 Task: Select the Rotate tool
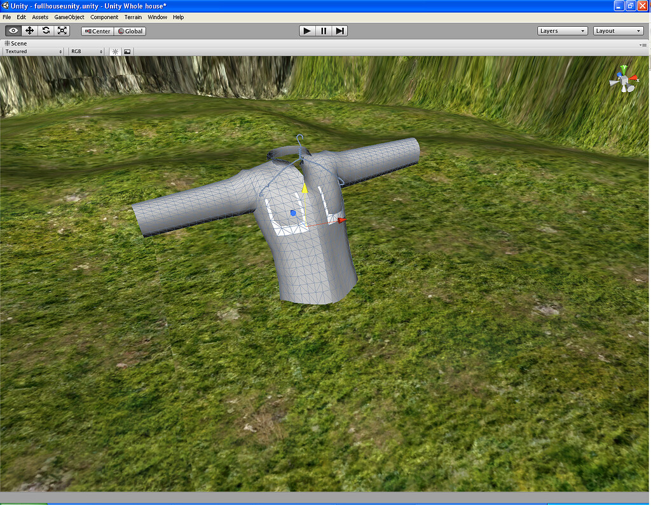click(45, 30)
